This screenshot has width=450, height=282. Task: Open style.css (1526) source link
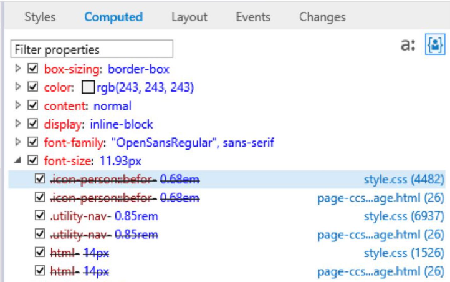404,253
